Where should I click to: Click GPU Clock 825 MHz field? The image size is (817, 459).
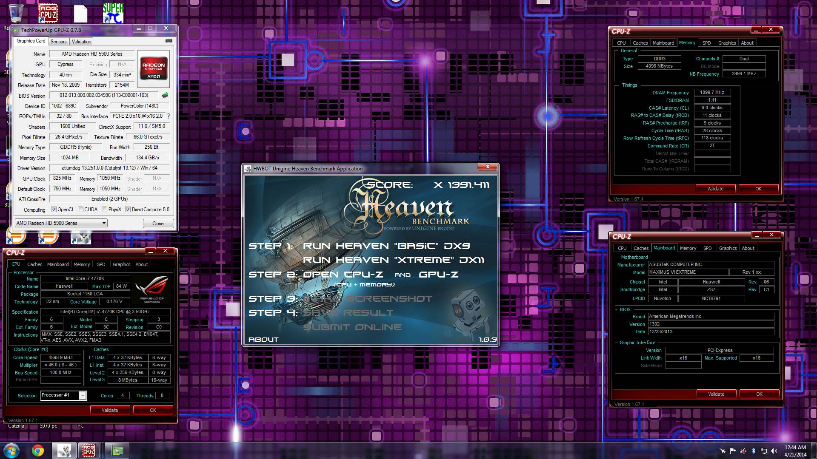click(62, 178)
